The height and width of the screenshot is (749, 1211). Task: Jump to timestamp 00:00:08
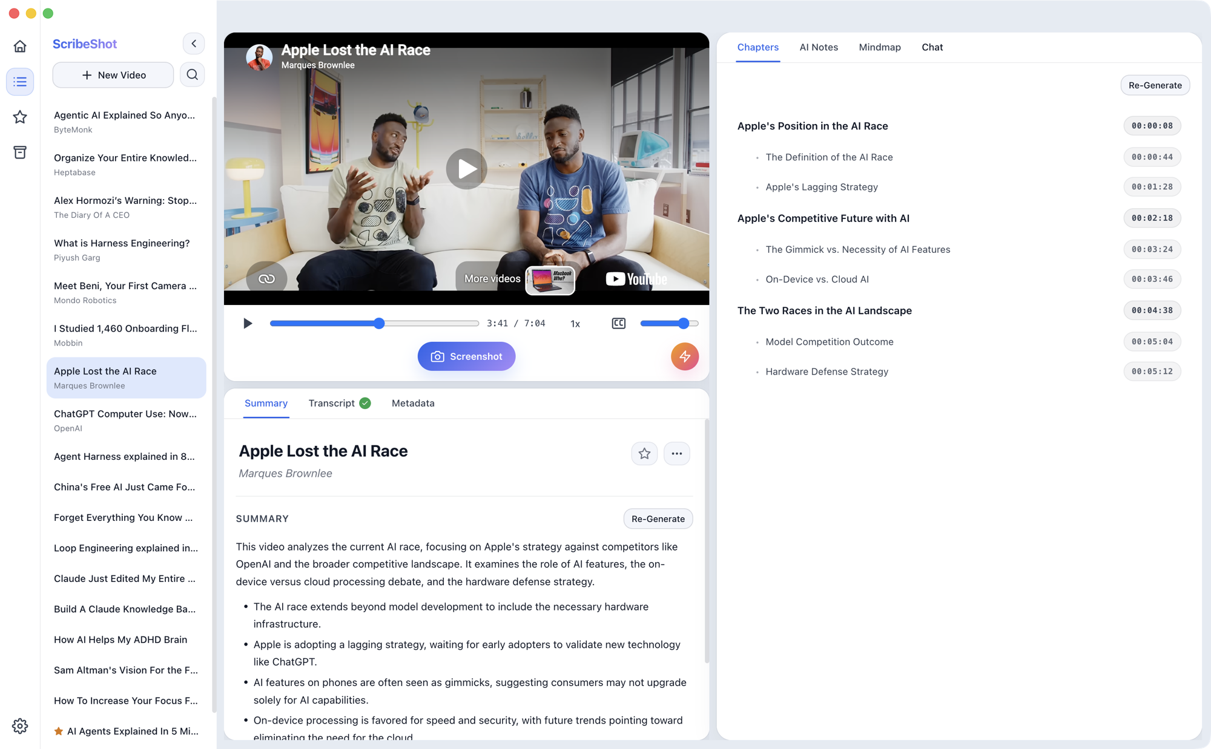coord(1152,126)
